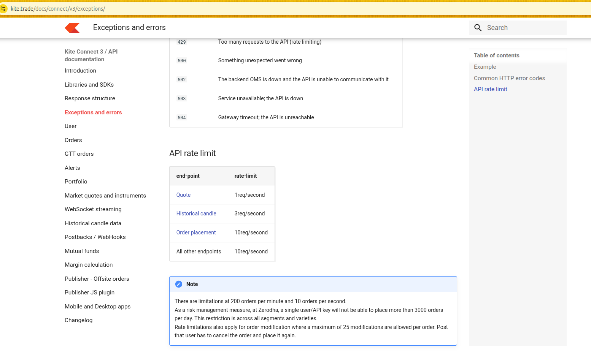Open the GTT orders documentation
This screenshot has width=591, height=351.
click(x=79, y=154)
